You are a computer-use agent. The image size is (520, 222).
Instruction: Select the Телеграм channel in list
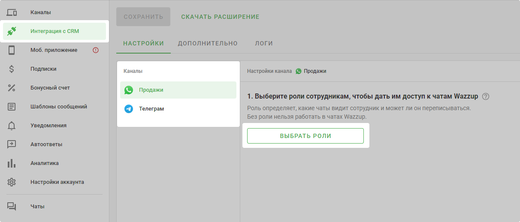pyautogui.click(x=151, y=109)
